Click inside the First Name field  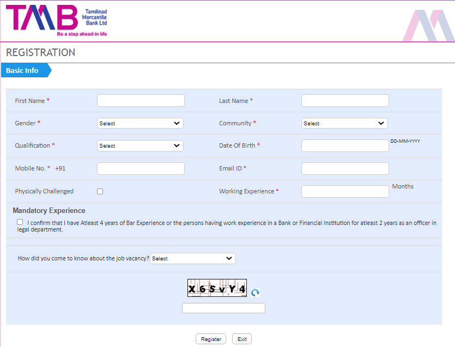tap(140, 100)
